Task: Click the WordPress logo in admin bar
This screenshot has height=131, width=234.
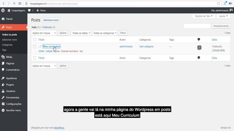Action: click(3, 11)
